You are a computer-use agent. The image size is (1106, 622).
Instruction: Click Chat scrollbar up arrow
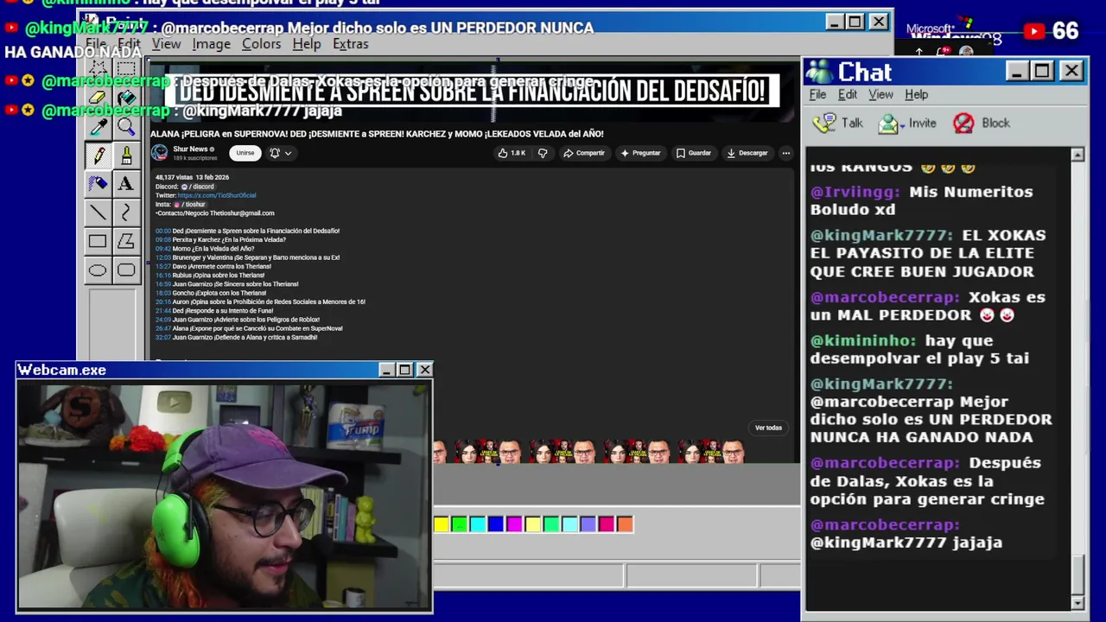click(x=1077, y=155)
